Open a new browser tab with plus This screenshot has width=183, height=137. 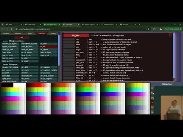[139, 24]
